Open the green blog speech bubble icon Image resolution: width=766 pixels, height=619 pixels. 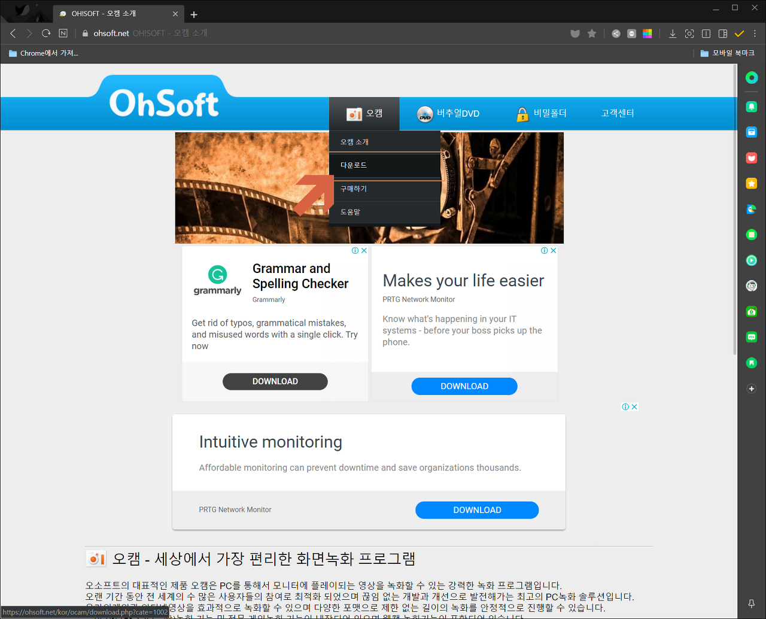coord(752,337)
